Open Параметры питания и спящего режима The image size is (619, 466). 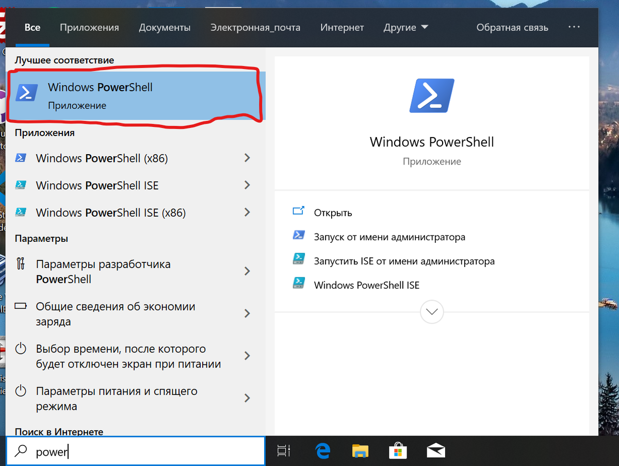tap(136, 398)
